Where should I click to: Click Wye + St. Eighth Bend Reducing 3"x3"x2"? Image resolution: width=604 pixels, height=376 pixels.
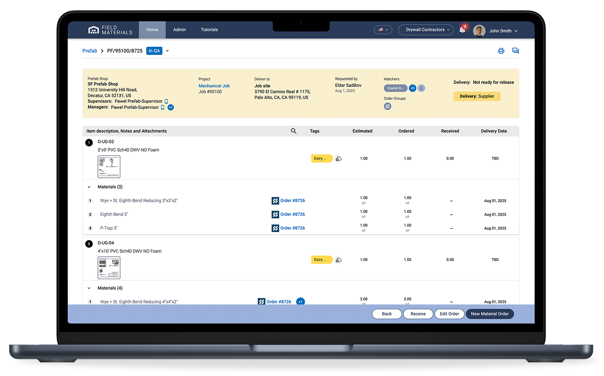click(139, 201)
